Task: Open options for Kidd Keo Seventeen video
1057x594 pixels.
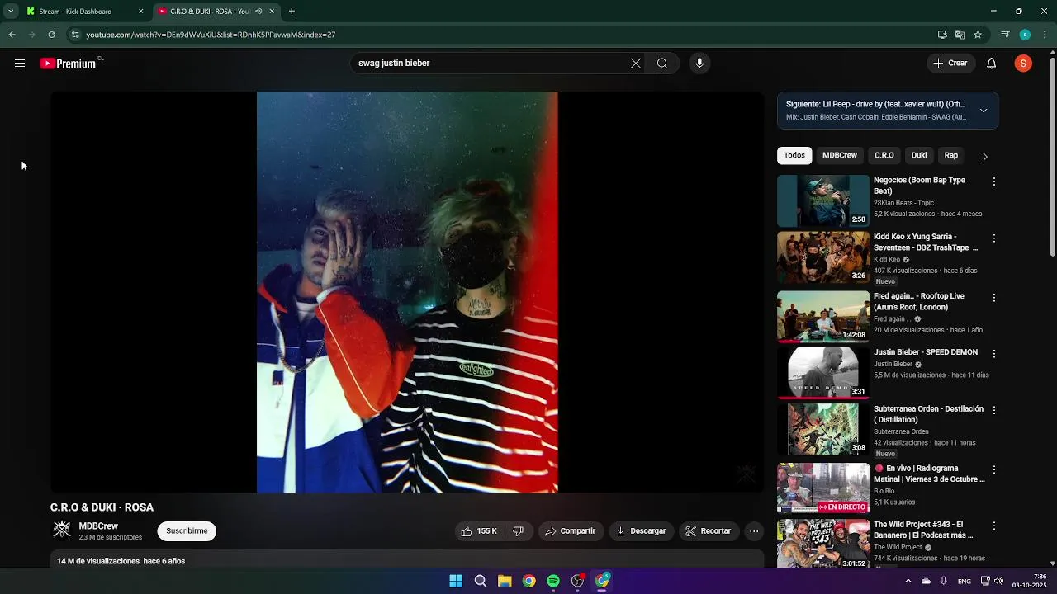Action: click(x=994, y=238)
